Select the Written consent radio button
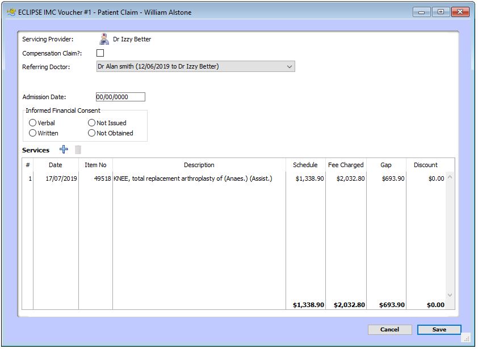The width and height of the screenshot is (478, 349). point(32,133)
